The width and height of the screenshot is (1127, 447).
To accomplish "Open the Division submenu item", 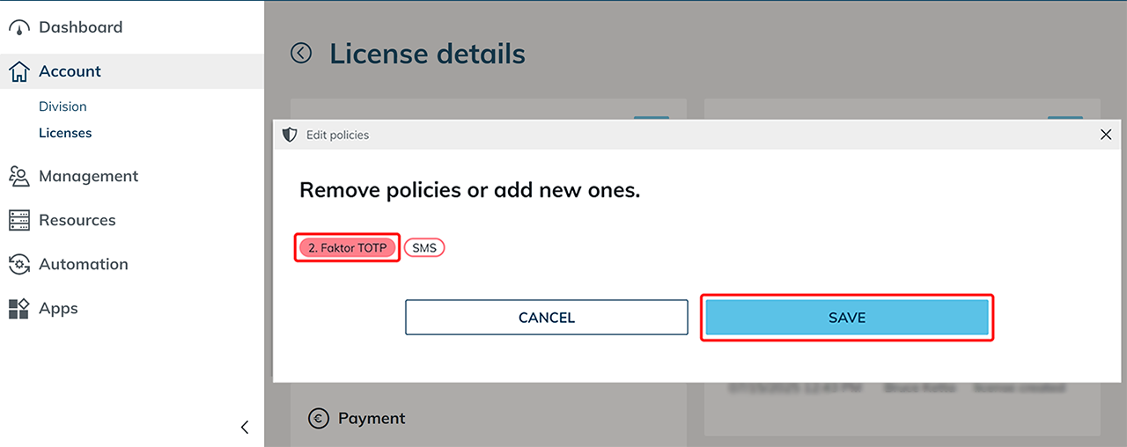I will pos(63,106).
